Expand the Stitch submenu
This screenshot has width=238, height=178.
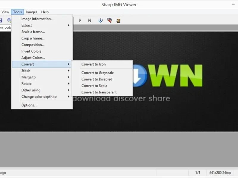click(42, 71)
